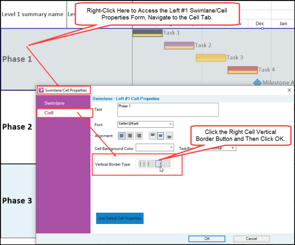Screen dimensions: 295x245
Task: Confirm the dialog with OK
Action: coord(207,238)
